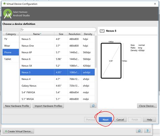The height and width of the screenshot is (136, 160).
Task: Click New Hardware Profile button
Action: pyautogui.click(x=17, y=106)
